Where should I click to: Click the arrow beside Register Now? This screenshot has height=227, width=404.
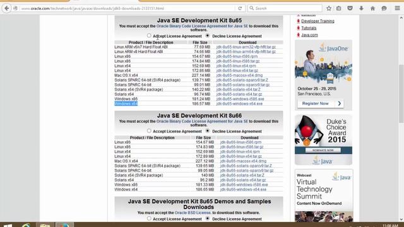(340, 103)
